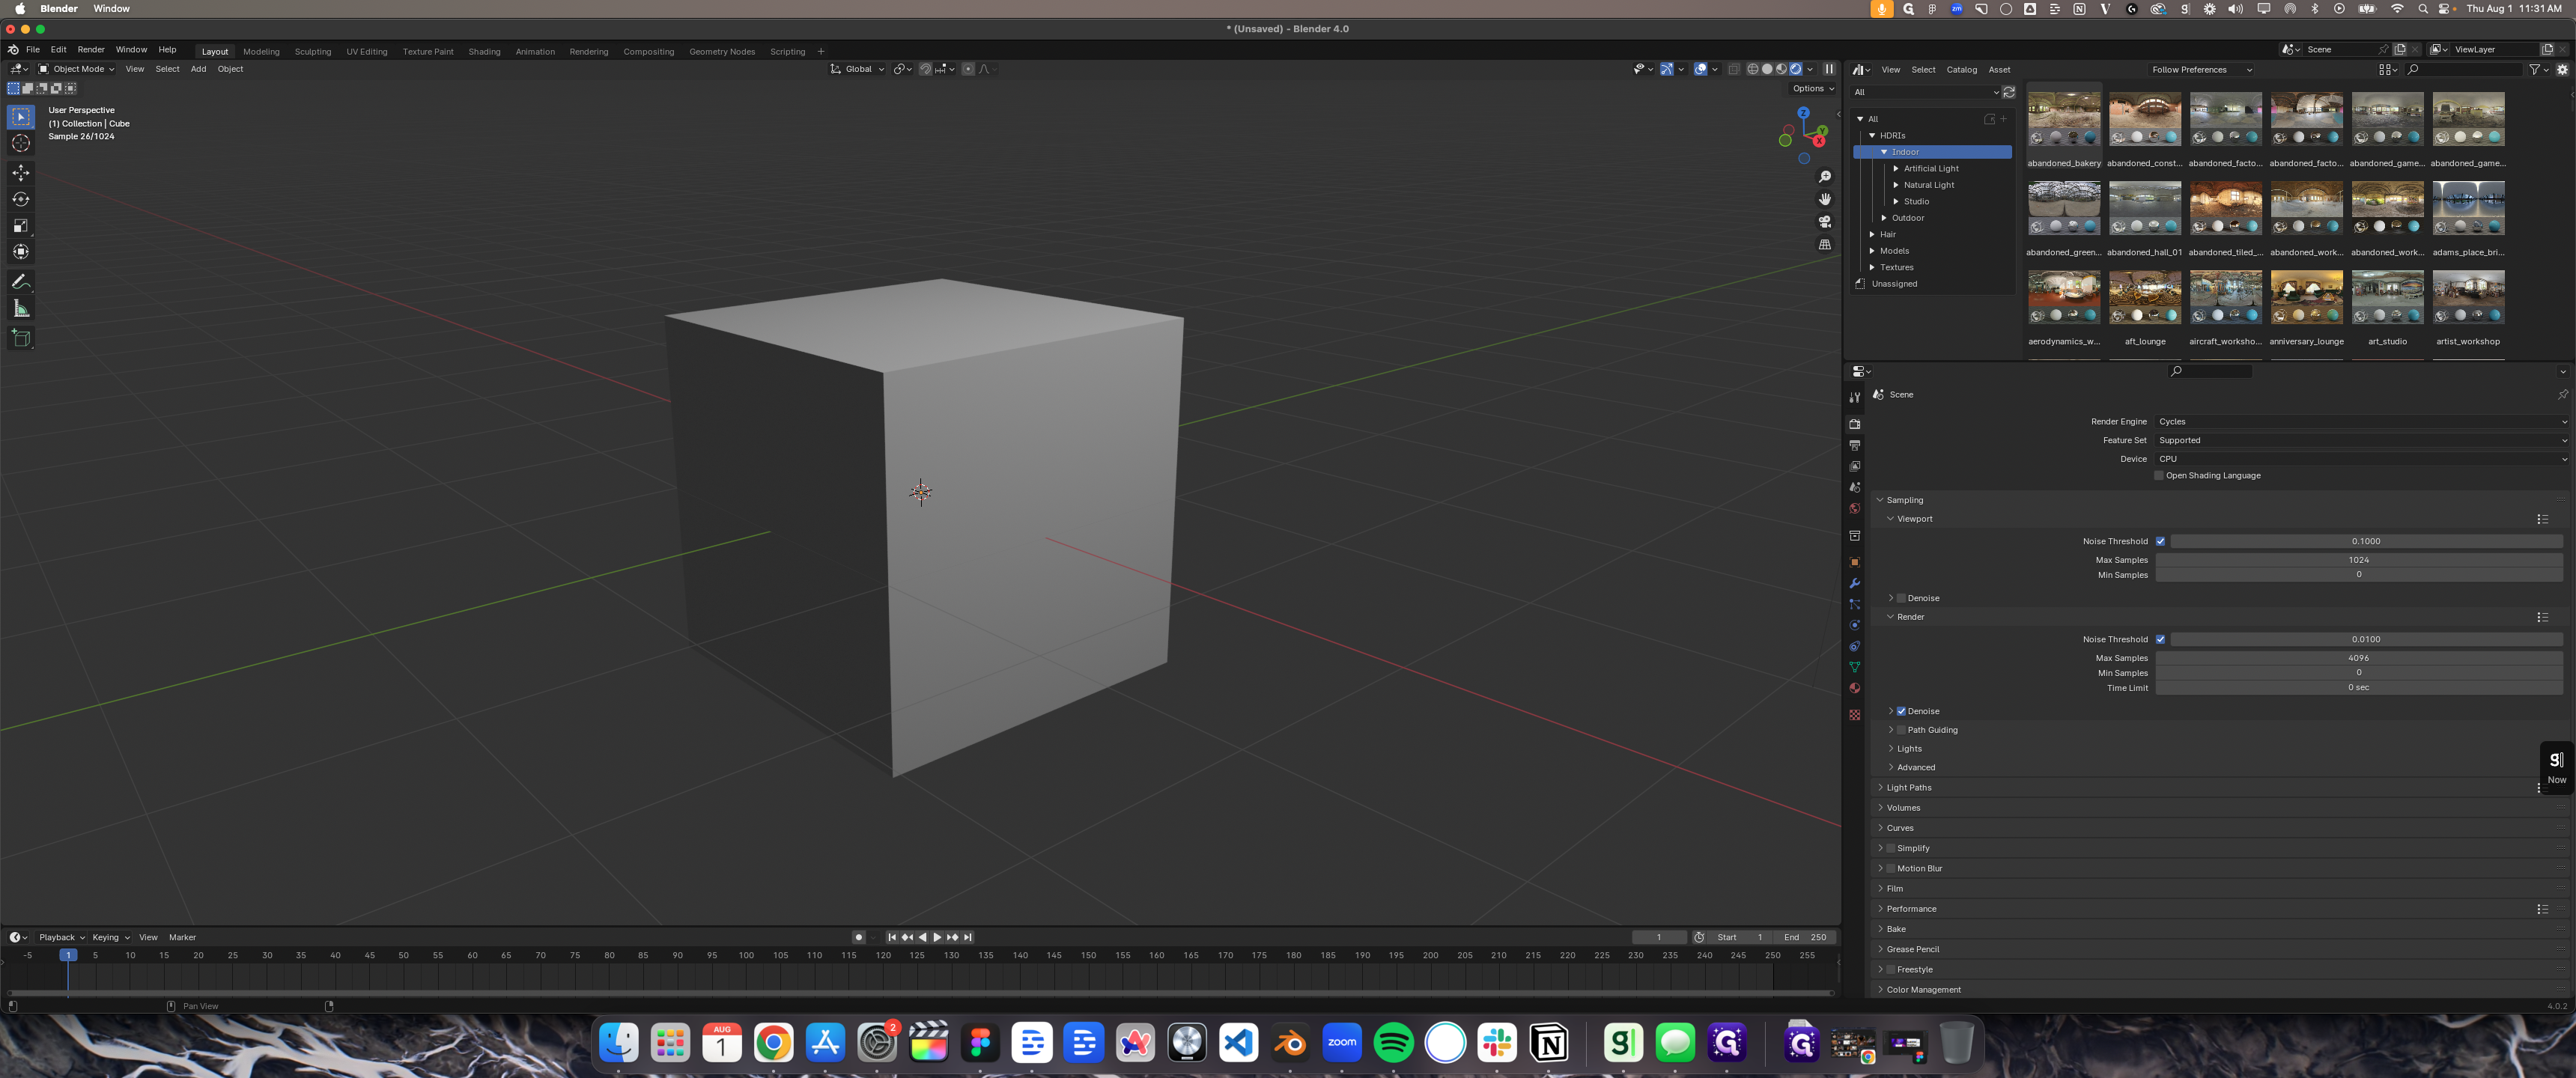
Task: Open the Playback menu in timeline
Action: [x=62, y=938]
